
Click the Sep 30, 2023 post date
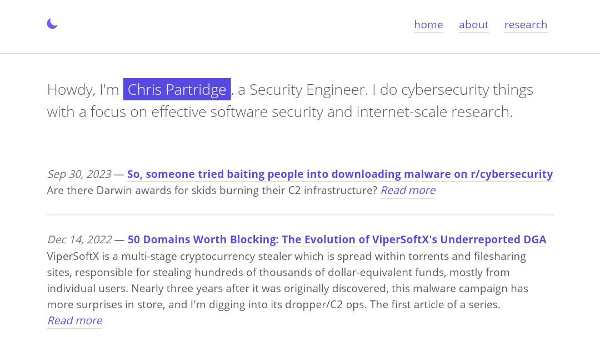[79, 174]
